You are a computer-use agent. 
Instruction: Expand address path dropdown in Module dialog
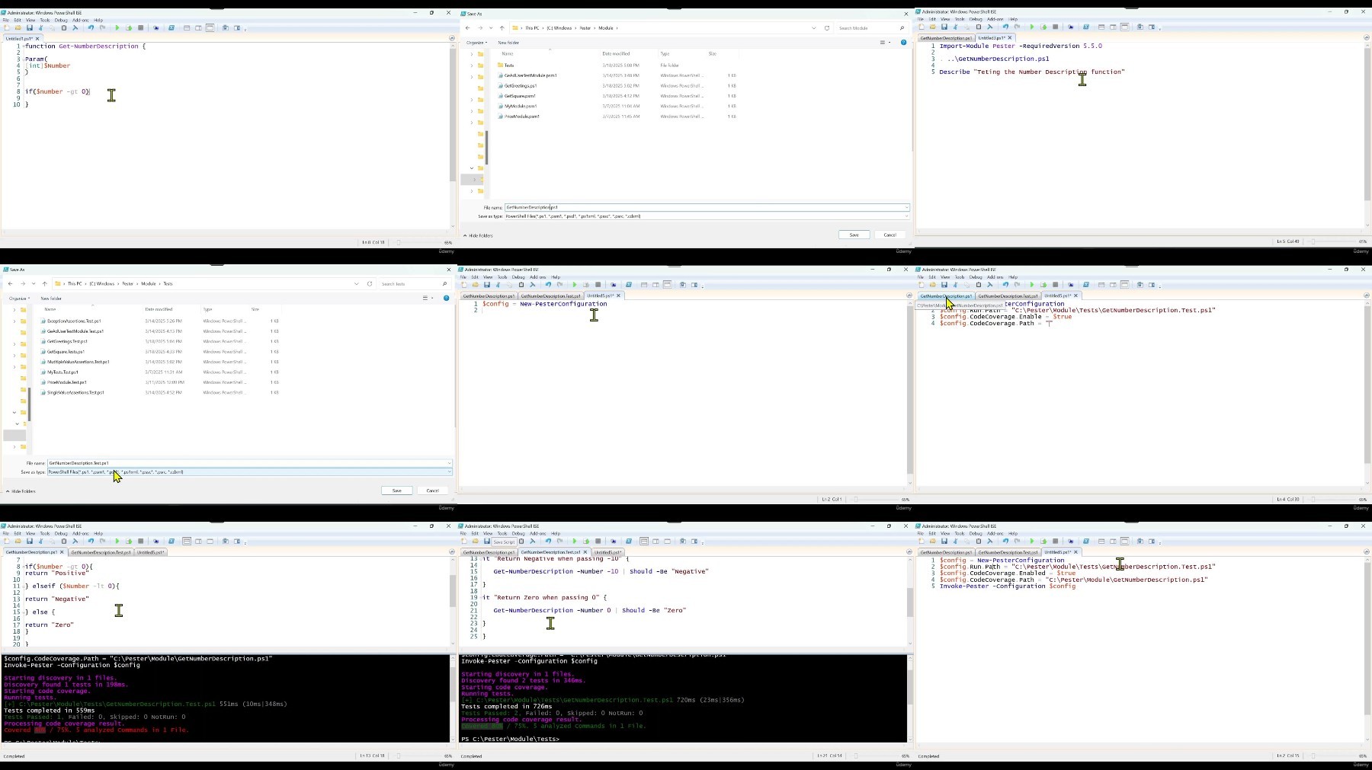814,28
